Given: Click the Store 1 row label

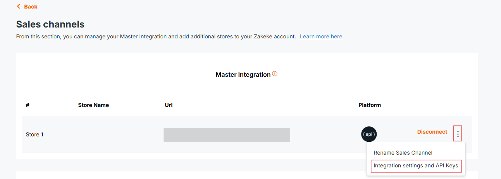Looking at the screenshot, I should (34, 134).
